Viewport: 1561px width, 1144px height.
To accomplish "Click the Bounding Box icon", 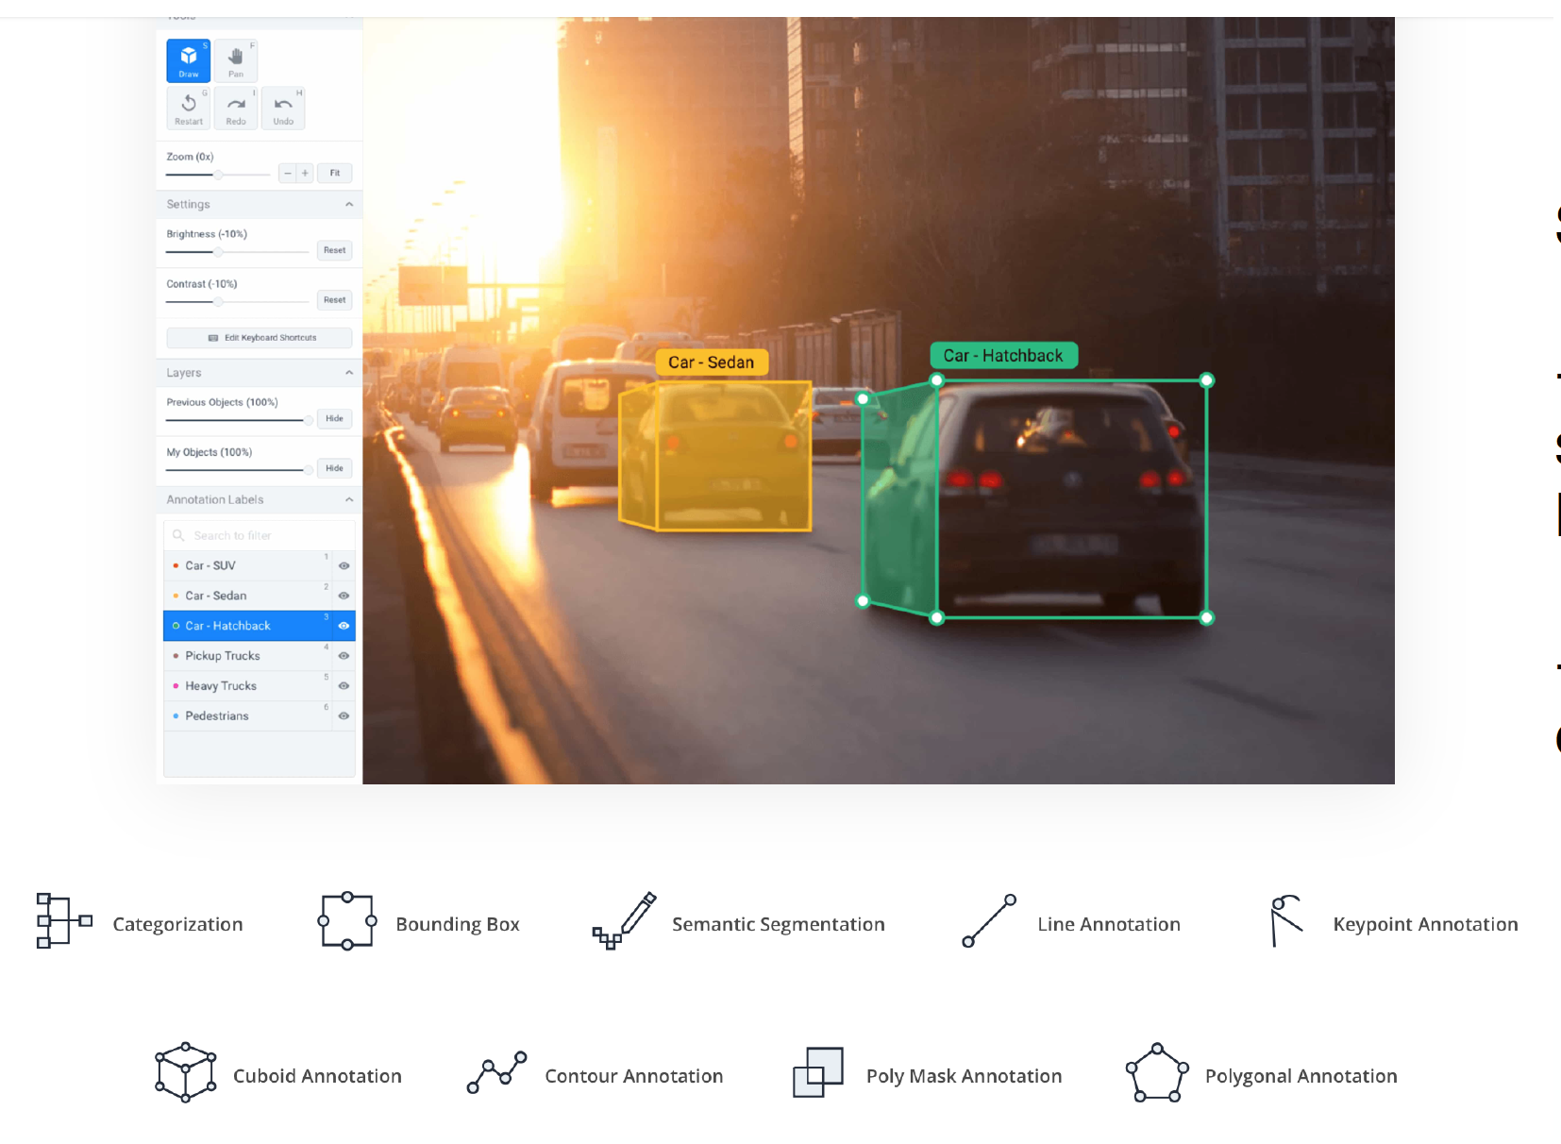I will tap(347, 920).
